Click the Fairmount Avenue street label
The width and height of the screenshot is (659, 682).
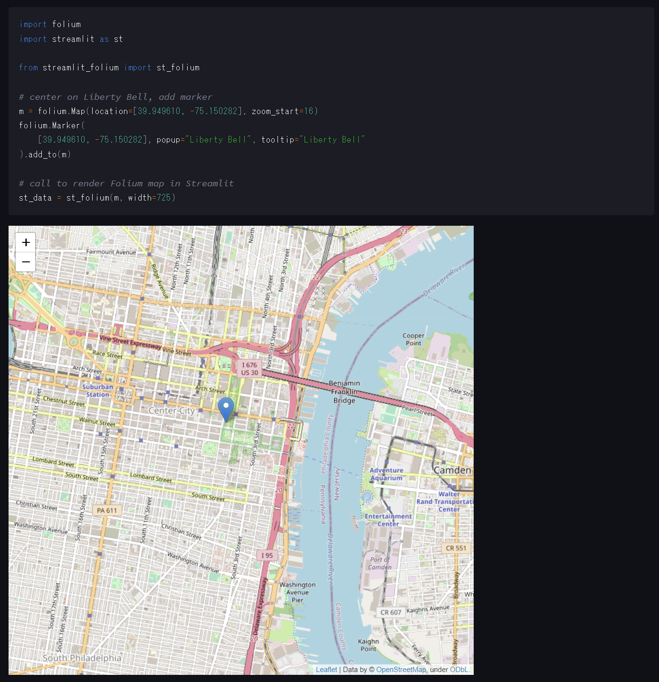(x=111, y=252)
